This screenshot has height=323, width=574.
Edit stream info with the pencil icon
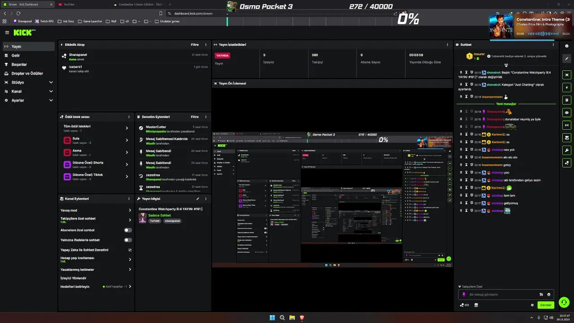pos(198,199)
